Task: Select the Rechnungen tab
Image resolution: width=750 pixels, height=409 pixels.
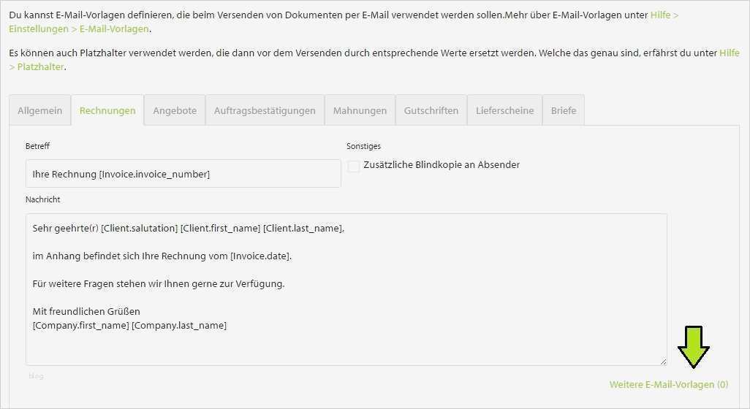Action: (107, 111)
